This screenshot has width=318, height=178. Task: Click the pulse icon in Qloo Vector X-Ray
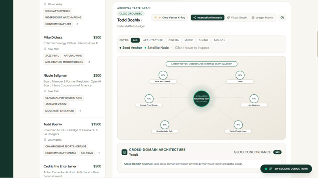[155, 18]
